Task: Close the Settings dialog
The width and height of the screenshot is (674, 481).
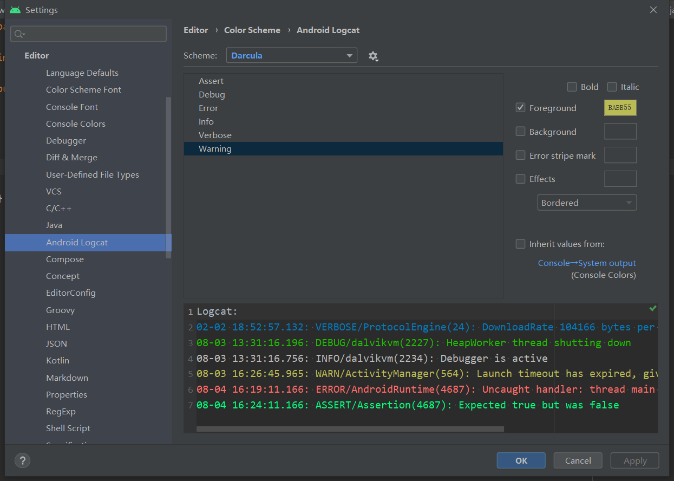Action: [x=653, y=10]
